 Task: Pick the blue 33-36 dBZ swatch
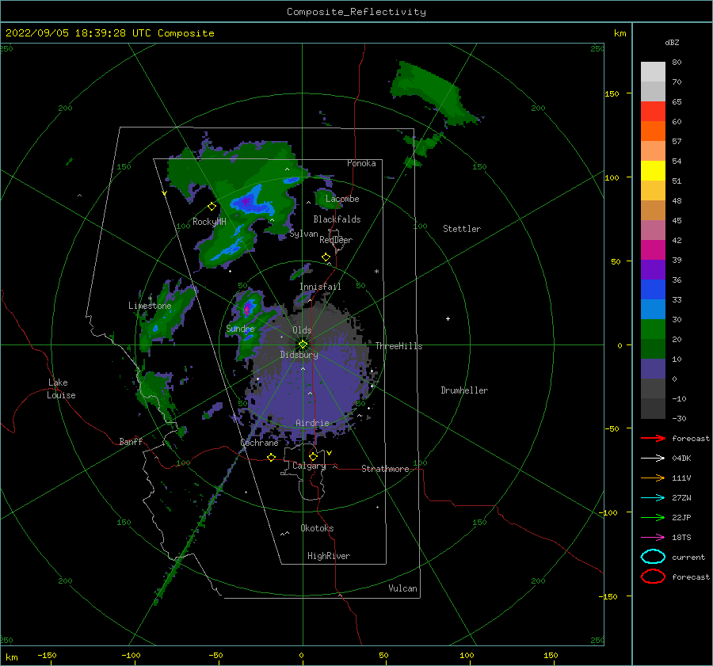click(653, 290)
